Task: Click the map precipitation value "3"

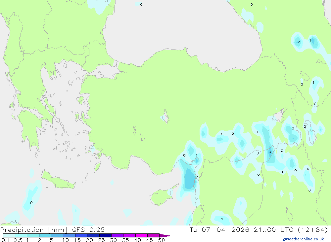Action: [x=270, y=152]
